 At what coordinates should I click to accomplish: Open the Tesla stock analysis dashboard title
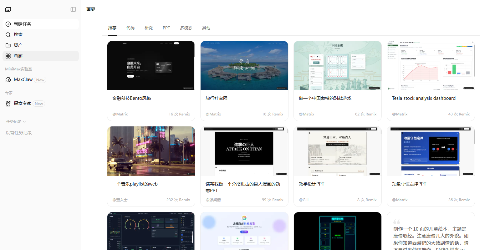[x=424, y=98]
